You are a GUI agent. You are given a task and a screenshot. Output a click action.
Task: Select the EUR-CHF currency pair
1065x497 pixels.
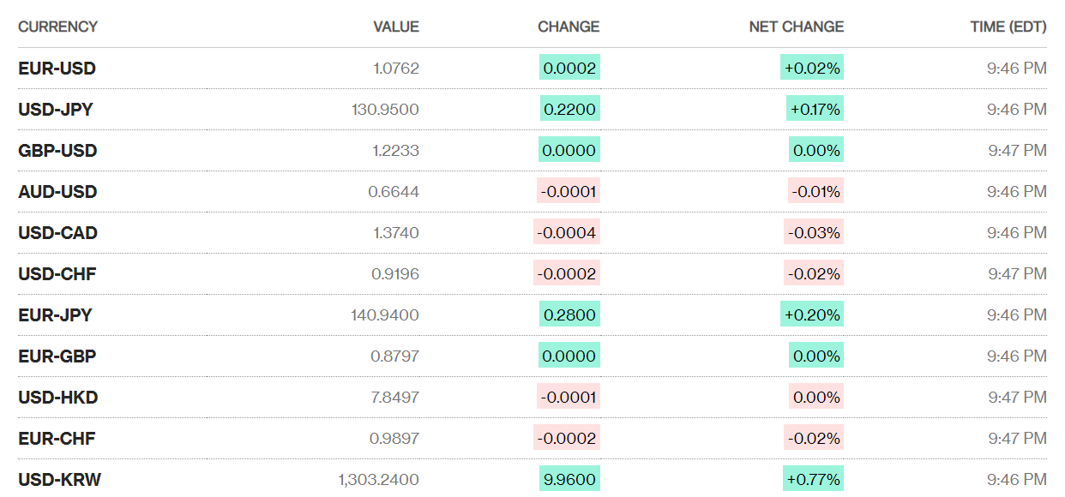pyautogui.click(x=57, y=439)
